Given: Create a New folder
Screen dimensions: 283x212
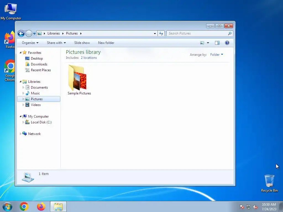Looking at the screenshot, I should [x=106, y=43].
